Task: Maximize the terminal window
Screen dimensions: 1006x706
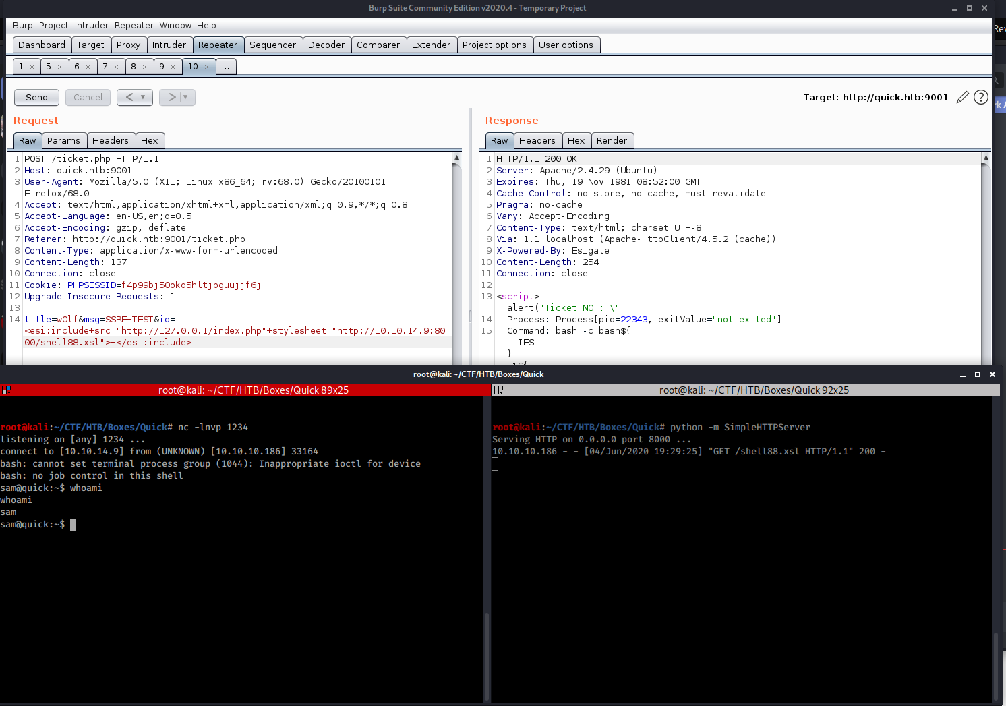Action: pyautogui.click(x=978, y=374)
